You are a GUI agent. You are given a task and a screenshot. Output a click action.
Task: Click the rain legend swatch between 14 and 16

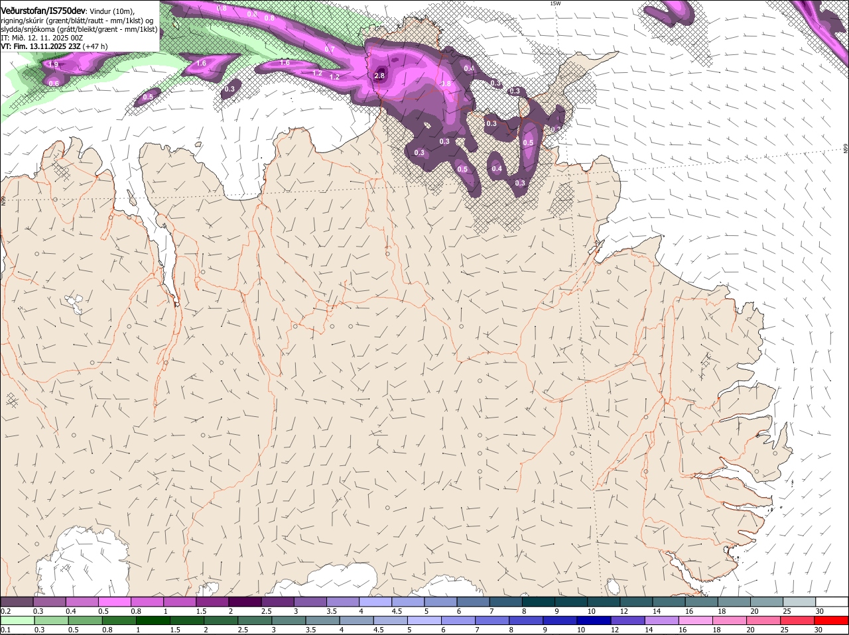tap(663, 620)
